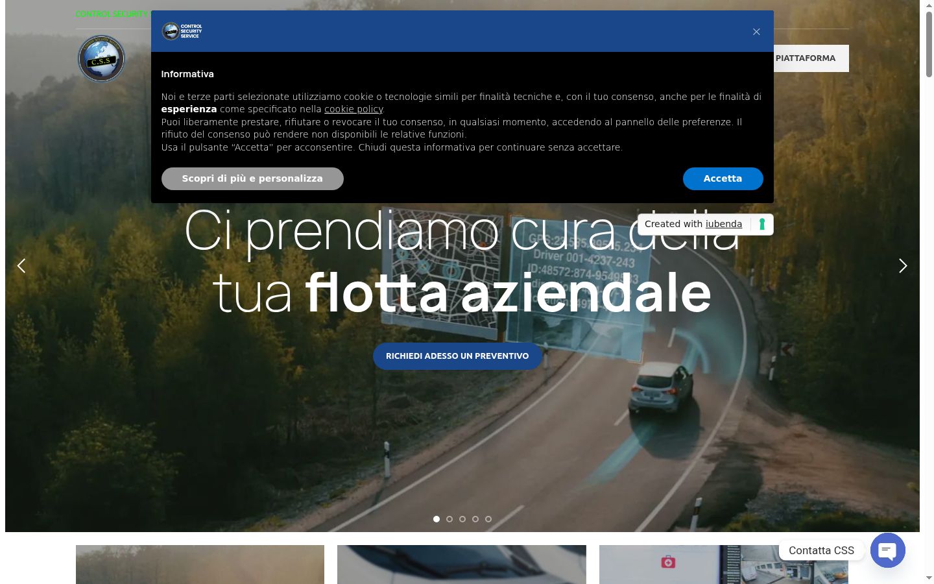
Task: Open the forest road thumbnail card
Action: point(200,565)
